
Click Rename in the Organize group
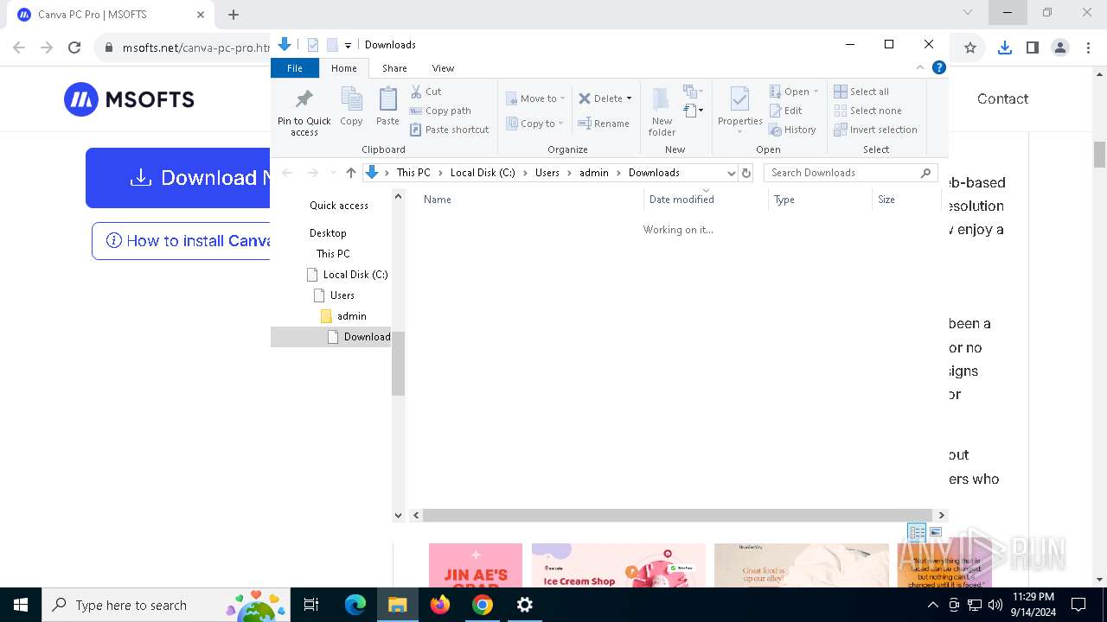[x=604, y=124]
